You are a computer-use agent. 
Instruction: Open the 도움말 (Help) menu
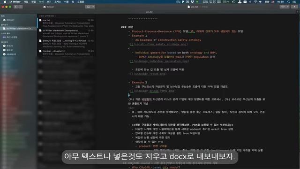(x=81, y=2)
